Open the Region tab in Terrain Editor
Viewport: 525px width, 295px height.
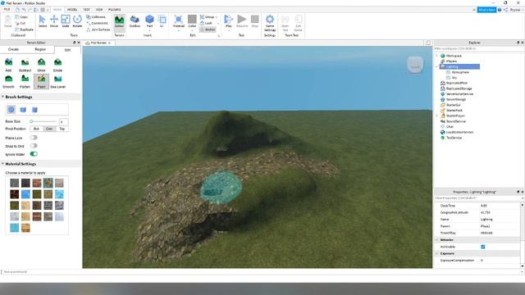point(40,49)
